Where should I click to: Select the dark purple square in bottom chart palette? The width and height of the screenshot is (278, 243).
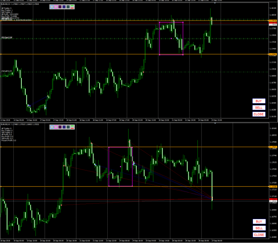click(x=60, y=127)
